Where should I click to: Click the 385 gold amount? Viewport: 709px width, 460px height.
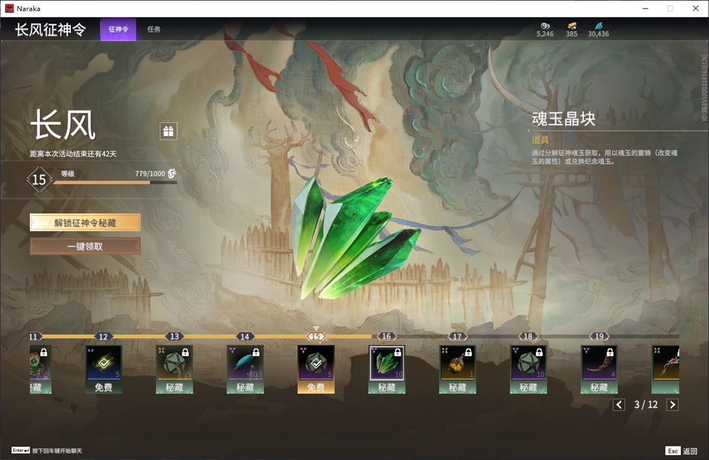572,34
